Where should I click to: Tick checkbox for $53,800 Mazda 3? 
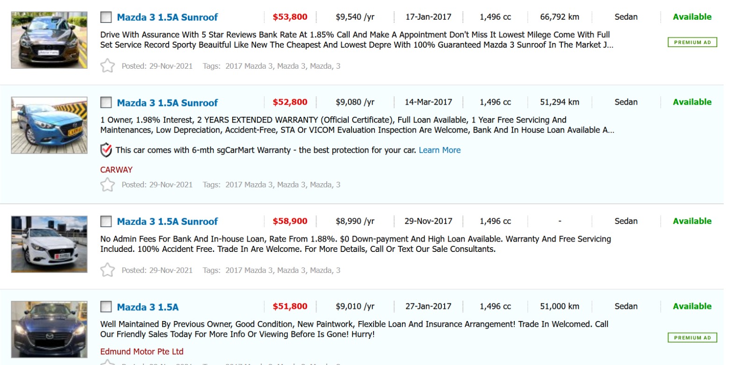106,17
